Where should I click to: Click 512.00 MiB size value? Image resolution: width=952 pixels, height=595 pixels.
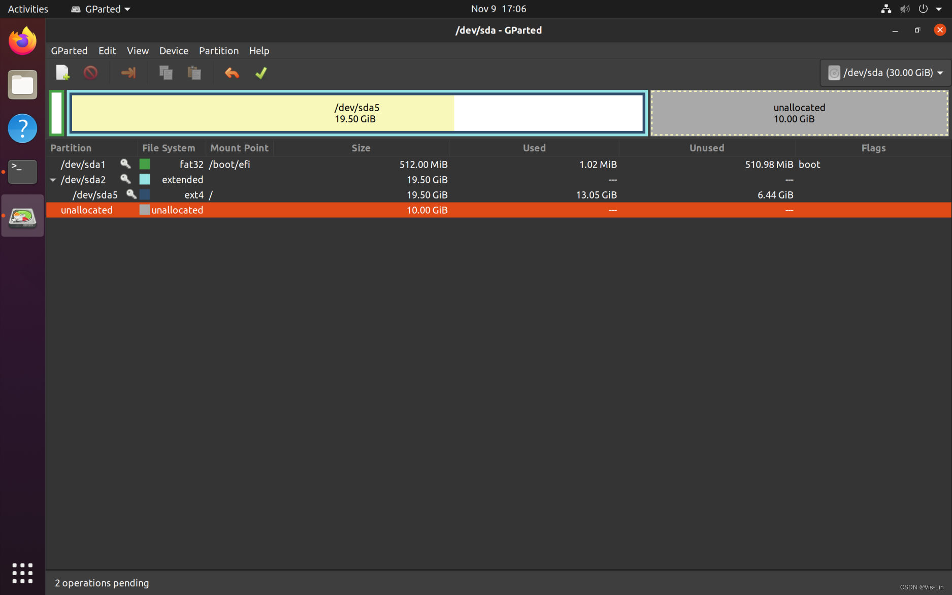423,164
